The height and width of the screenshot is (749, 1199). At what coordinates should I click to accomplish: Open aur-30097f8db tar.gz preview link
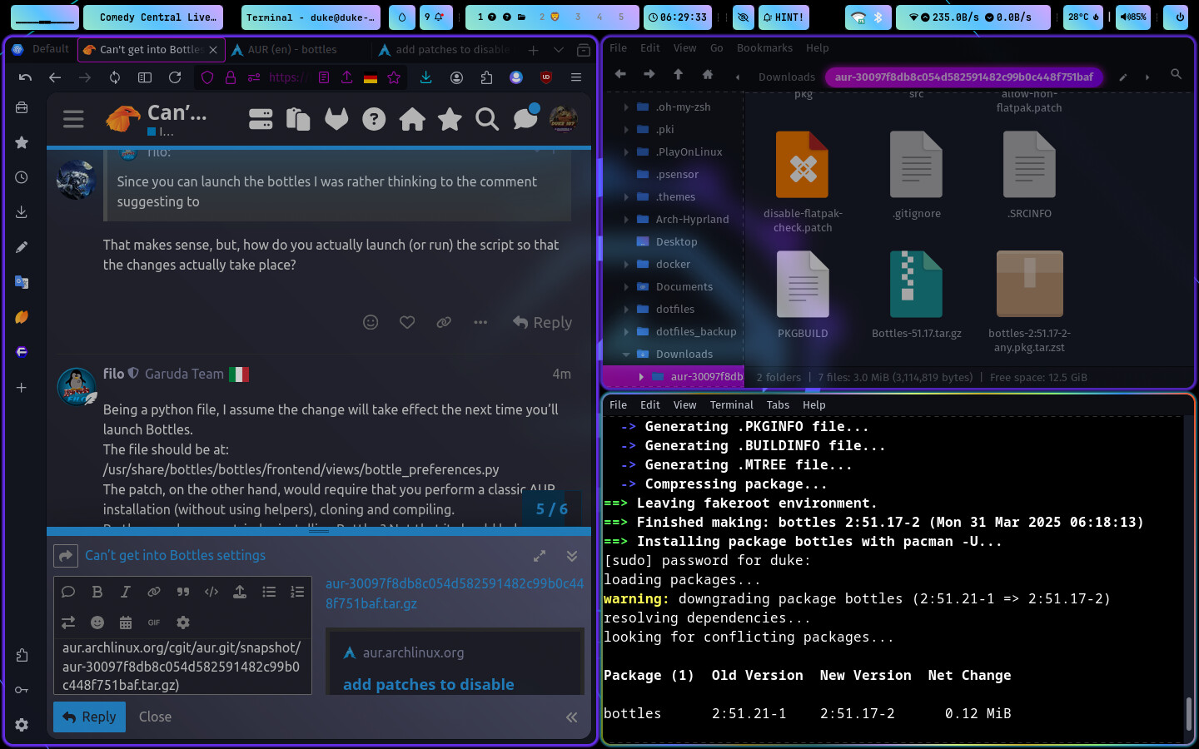pyautogui.click(x=455, y=593)
